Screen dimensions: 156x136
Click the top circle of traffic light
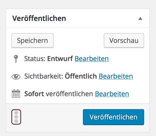point(16,113)
